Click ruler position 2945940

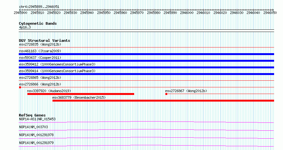tap(87, 13)
